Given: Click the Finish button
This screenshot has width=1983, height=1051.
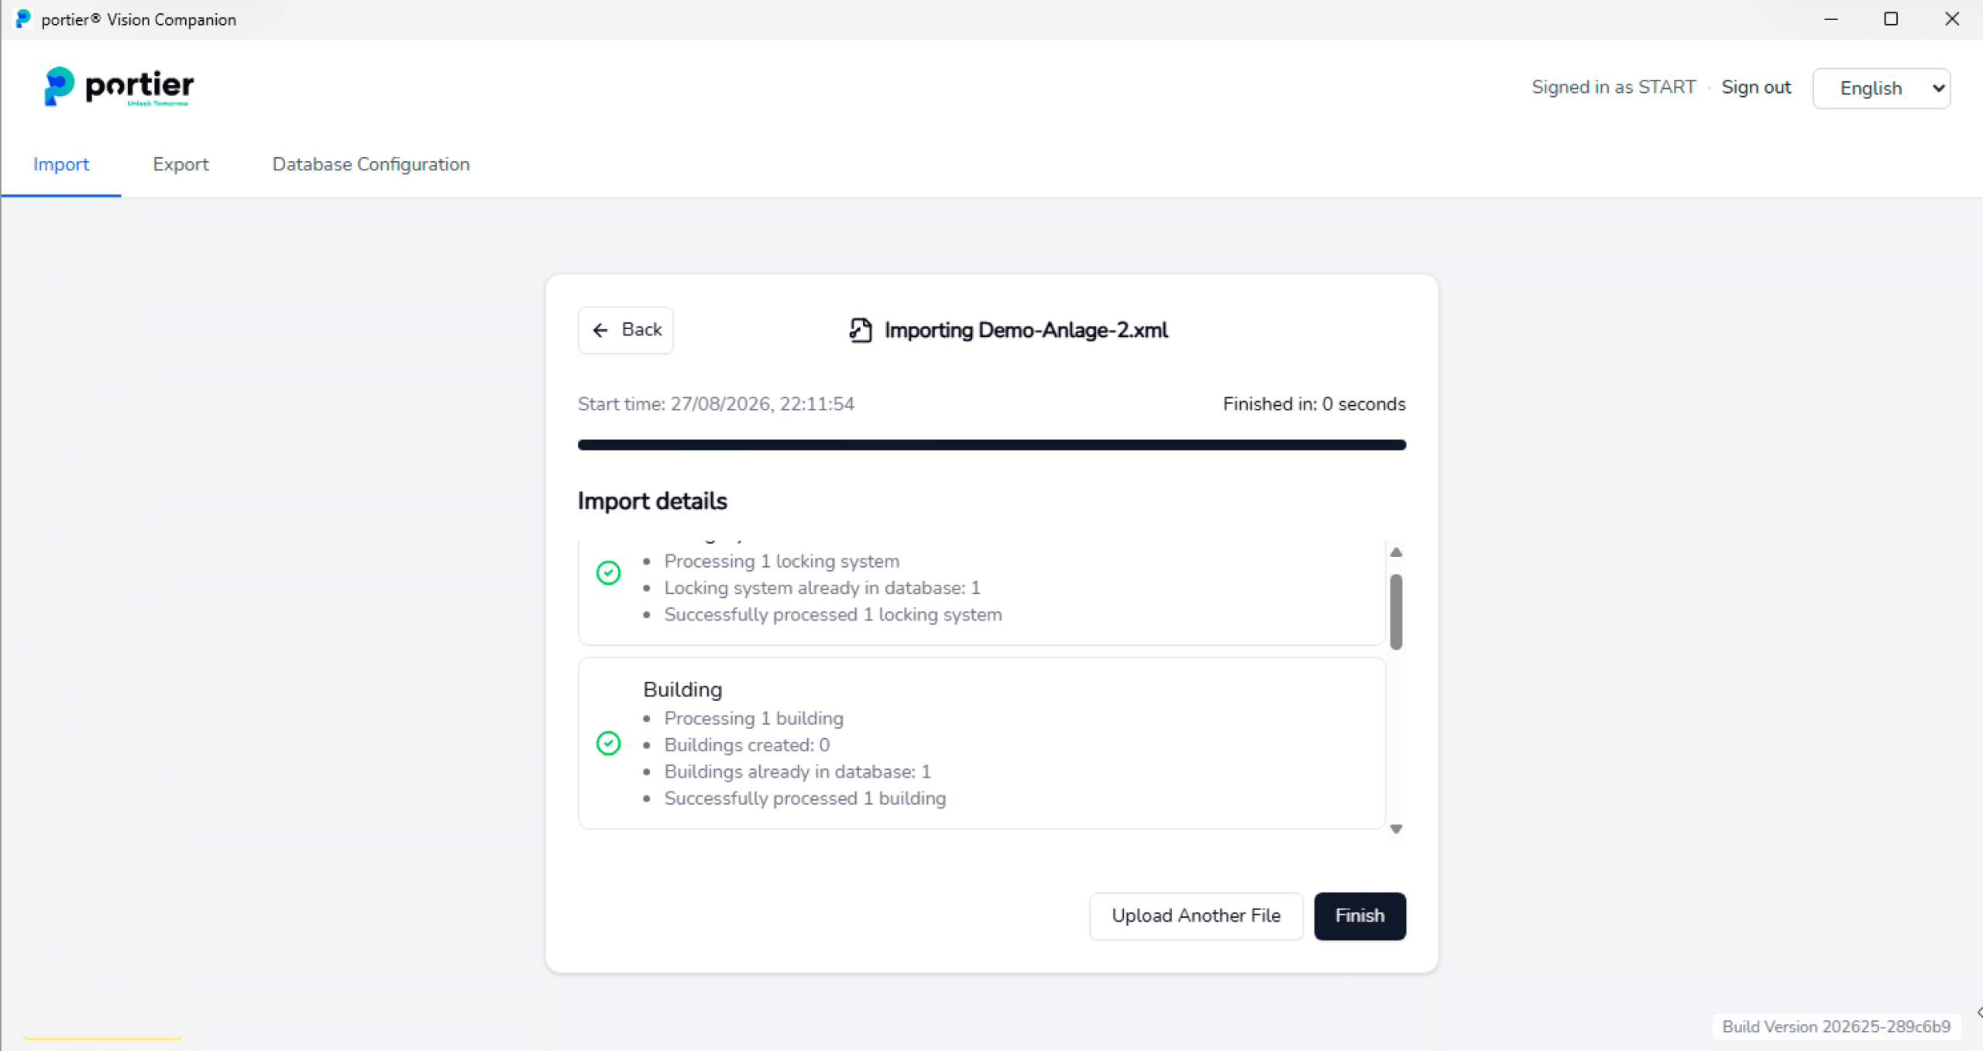Looking at the screenshot, I should click(1359, 915).
